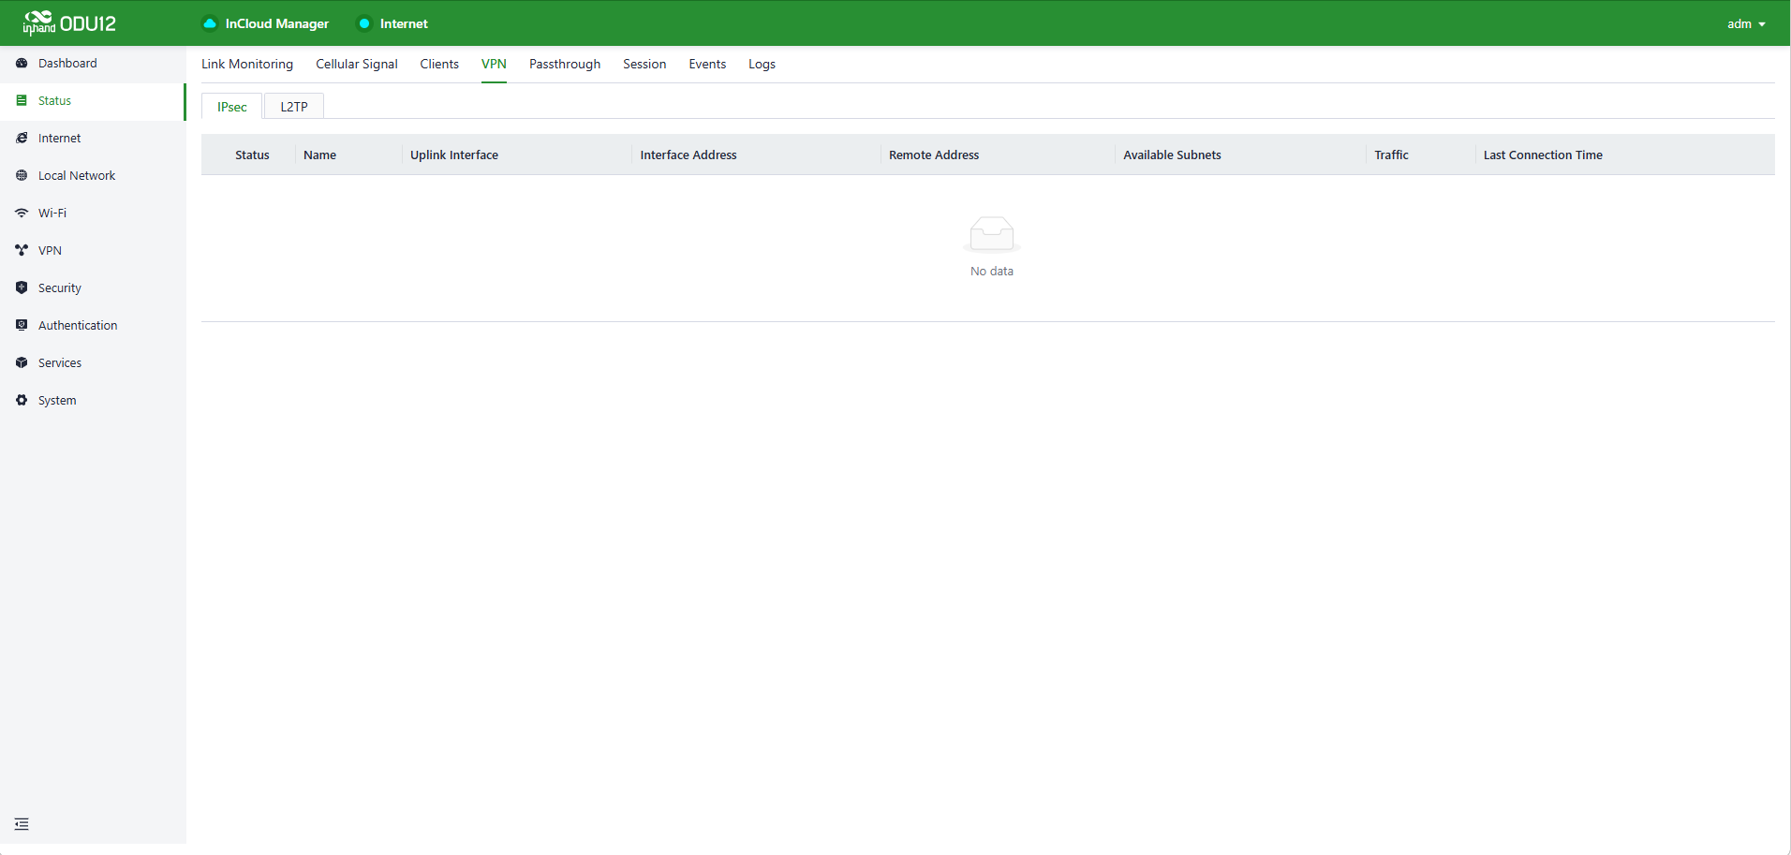
Task: Collapse the sidebar using bottom-left menu icon
Action: (x=22, y=824)
